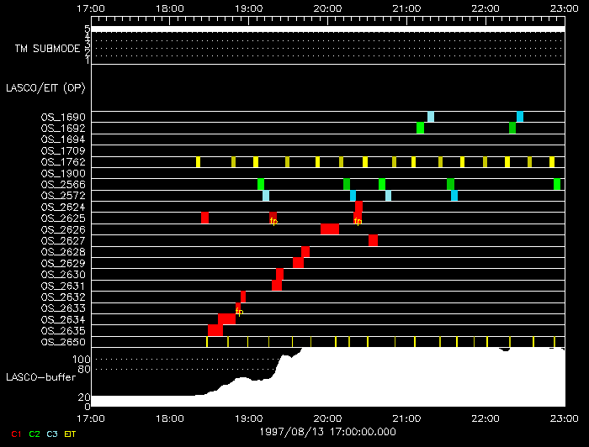
Task: Click the OS_1762 row label
Action: (x=63, y=161)
